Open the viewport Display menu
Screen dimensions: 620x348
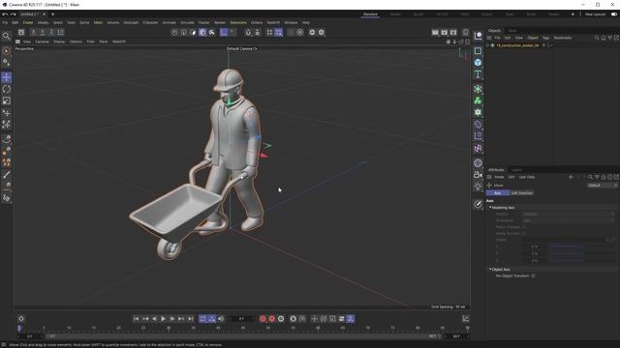click(x=59, y=42)
